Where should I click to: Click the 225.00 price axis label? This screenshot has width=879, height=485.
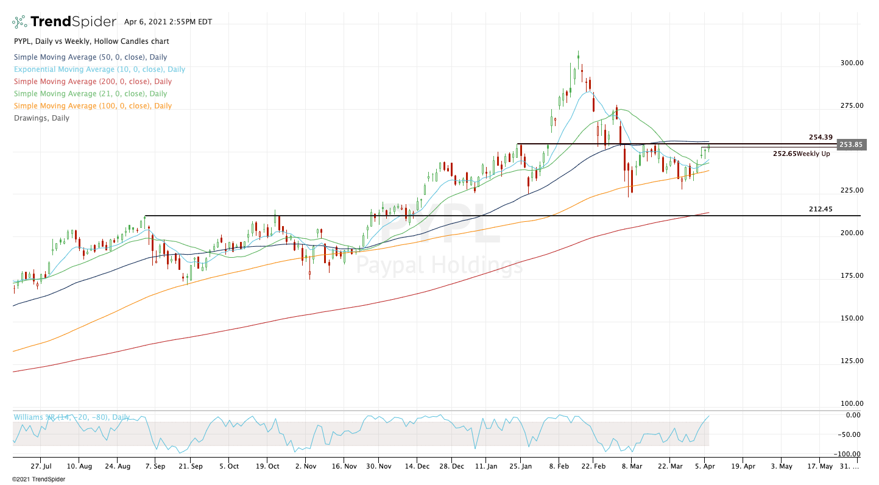pos(852,190)
